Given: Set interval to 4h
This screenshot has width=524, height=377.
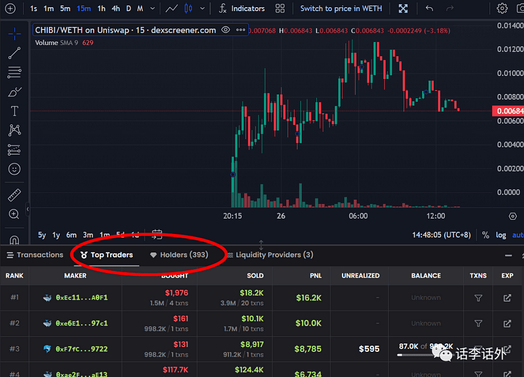Looking at the screenshot, I should point(116,8).
